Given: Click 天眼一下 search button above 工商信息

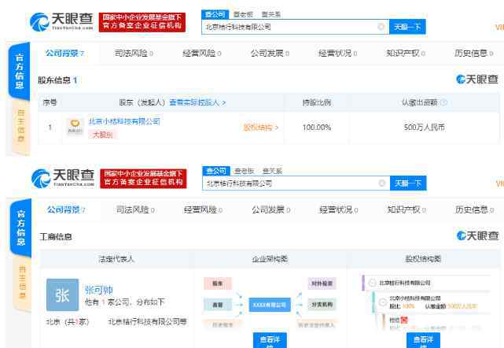Looking at the screenshot, I should [x=408, y=183].
